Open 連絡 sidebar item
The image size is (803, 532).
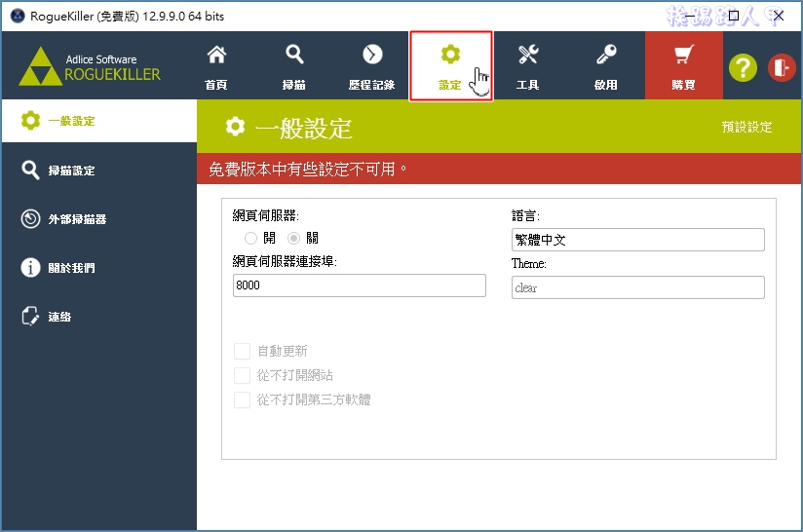click(99, 317)
